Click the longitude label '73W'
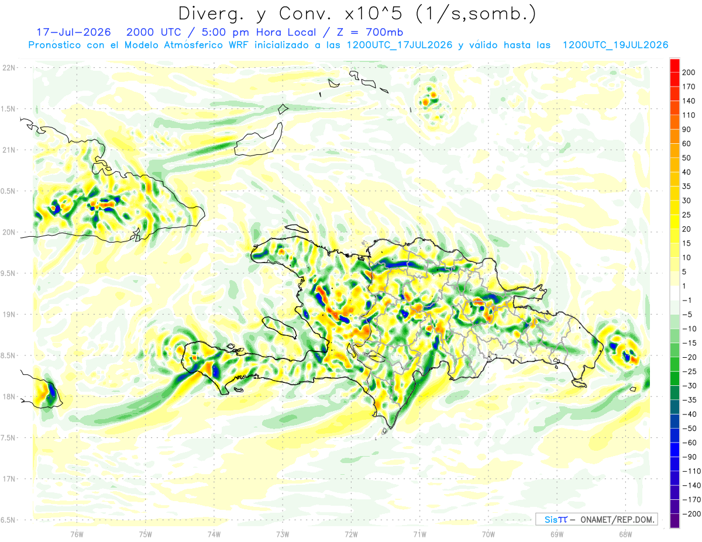This screenshot has height=542, width=702. (283, 534)
